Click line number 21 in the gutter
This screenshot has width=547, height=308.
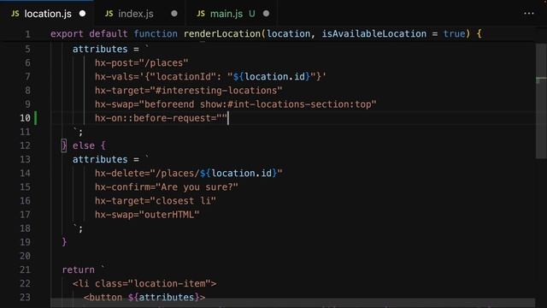25,269
